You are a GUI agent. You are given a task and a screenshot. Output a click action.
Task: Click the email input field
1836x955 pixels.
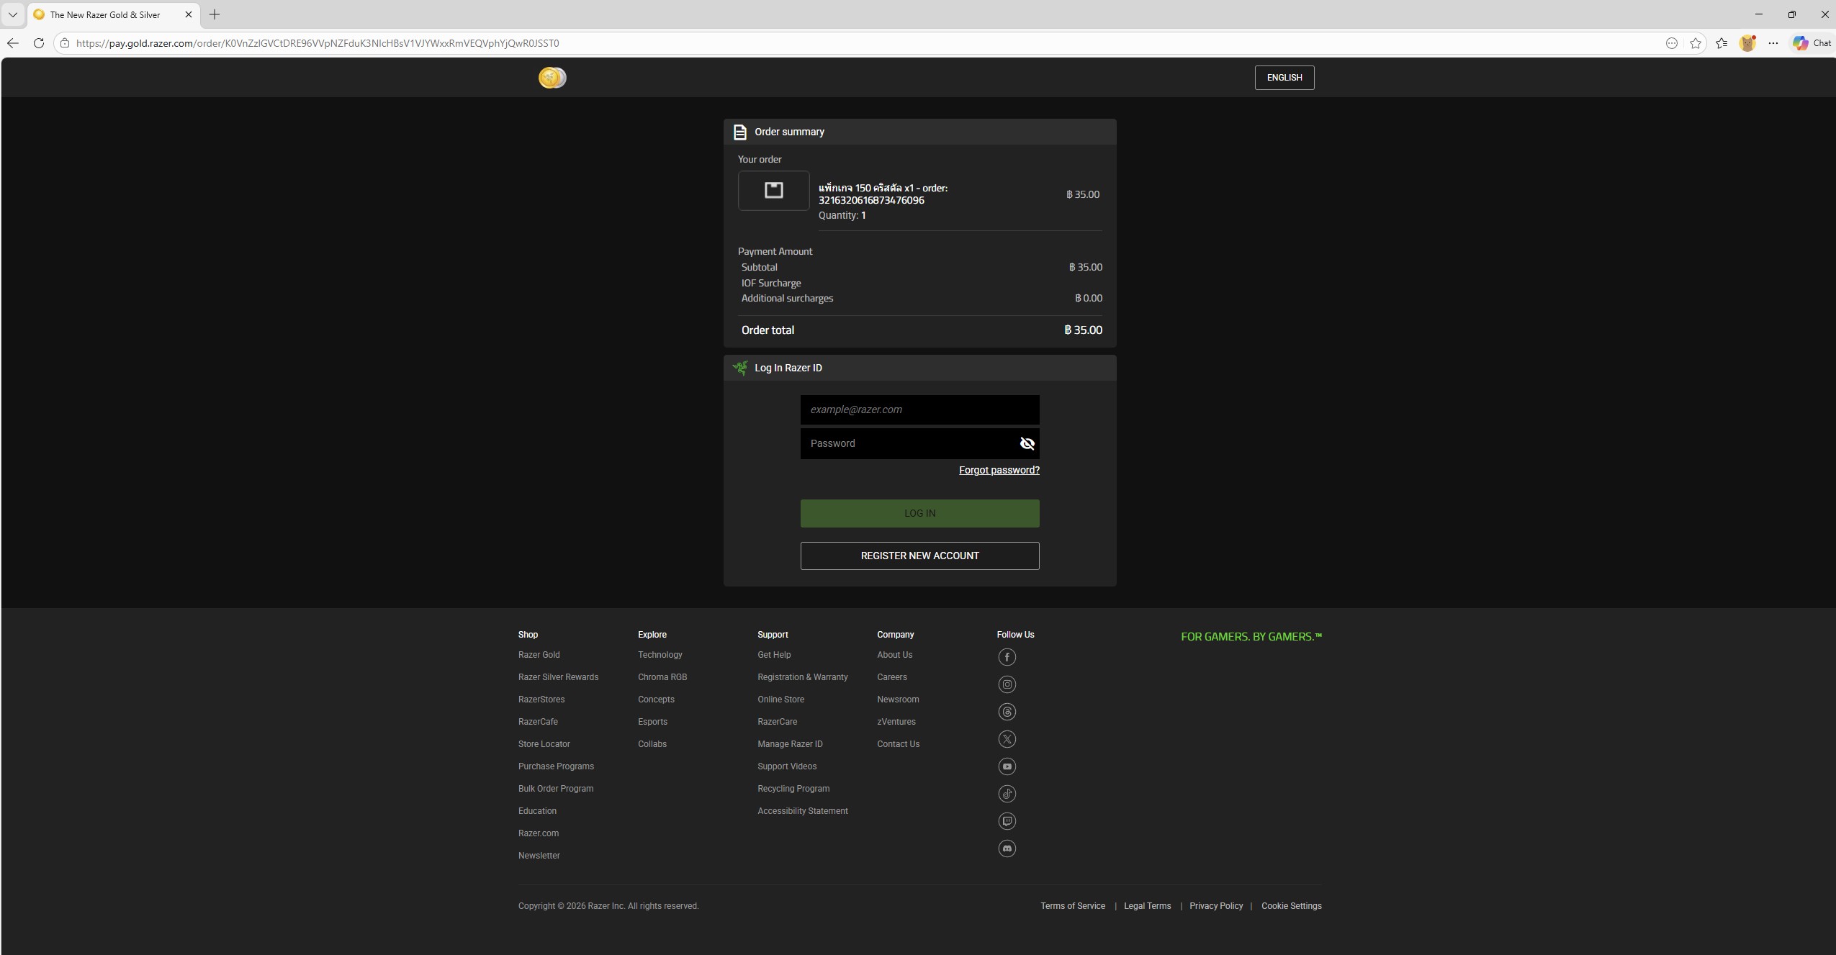(919, 409)
